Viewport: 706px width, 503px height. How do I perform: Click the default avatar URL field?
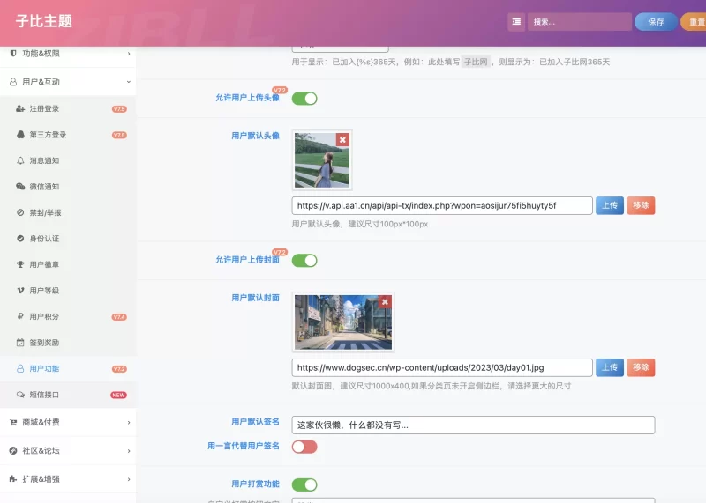pos(442,205)
